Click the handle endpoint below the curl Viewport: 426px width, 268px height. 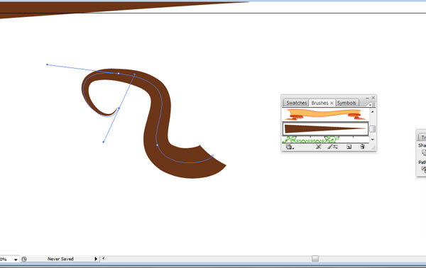pyautogui.click(x=103, y=142)
